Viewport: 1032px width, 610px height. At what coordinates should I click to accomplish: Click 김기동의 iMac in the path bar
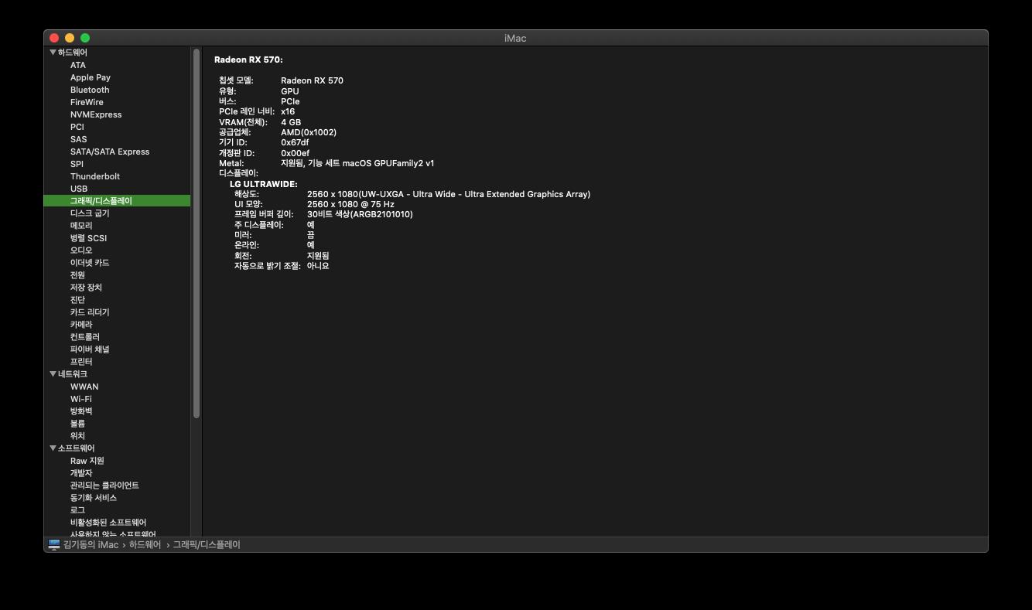tap(91, 544)
